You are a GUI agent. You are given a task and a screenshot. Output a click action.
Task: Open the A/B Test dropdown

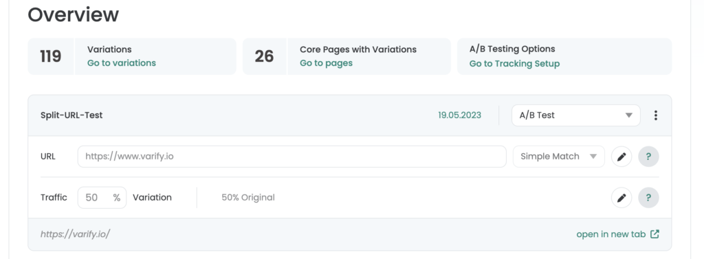(x=575, y=115)
